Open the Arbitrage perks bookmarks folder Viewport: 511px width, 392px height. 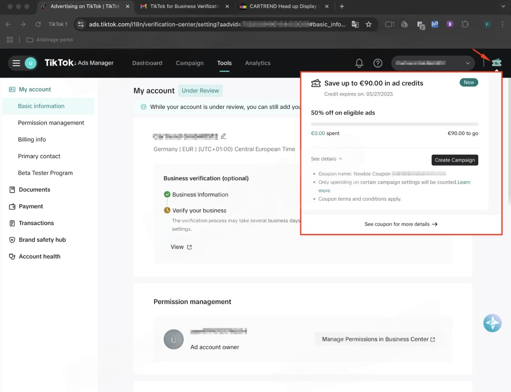tap(50, 39)
